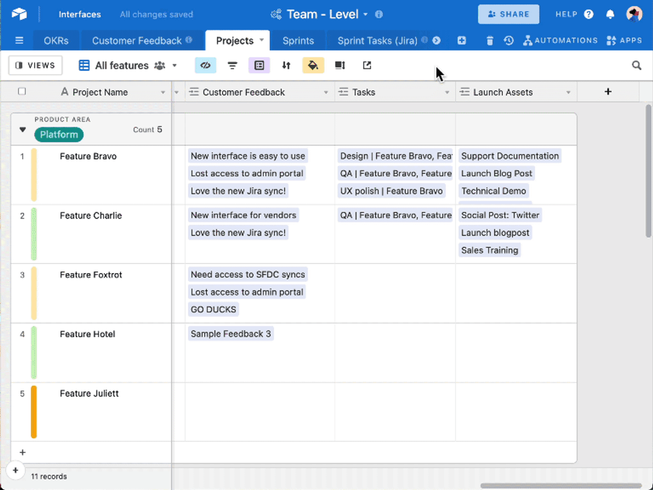Viewport: 653px width, 490px height.
Task: Open the Project Name column dropdown arrow
Action: pos(163,93)
